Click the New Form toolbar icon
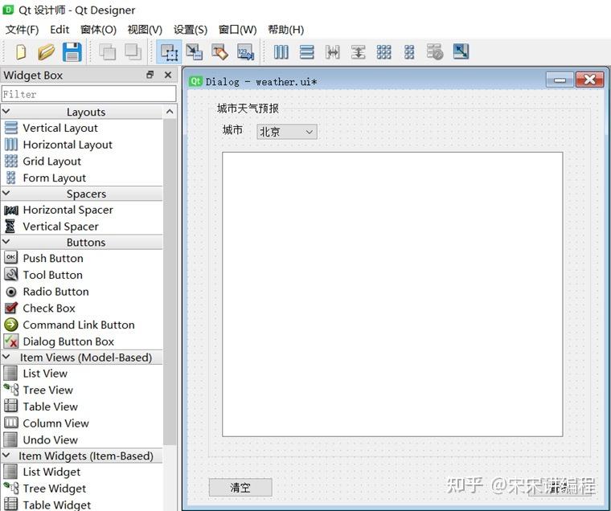611x511 pixels. coord(21,51)
